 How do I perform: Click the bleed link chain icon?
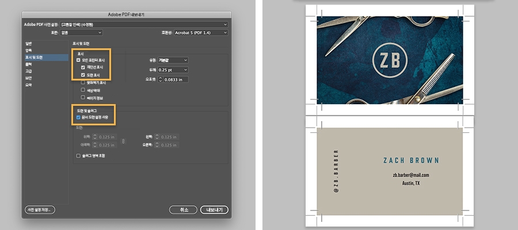pyautogui.click(x=124, y=141)
